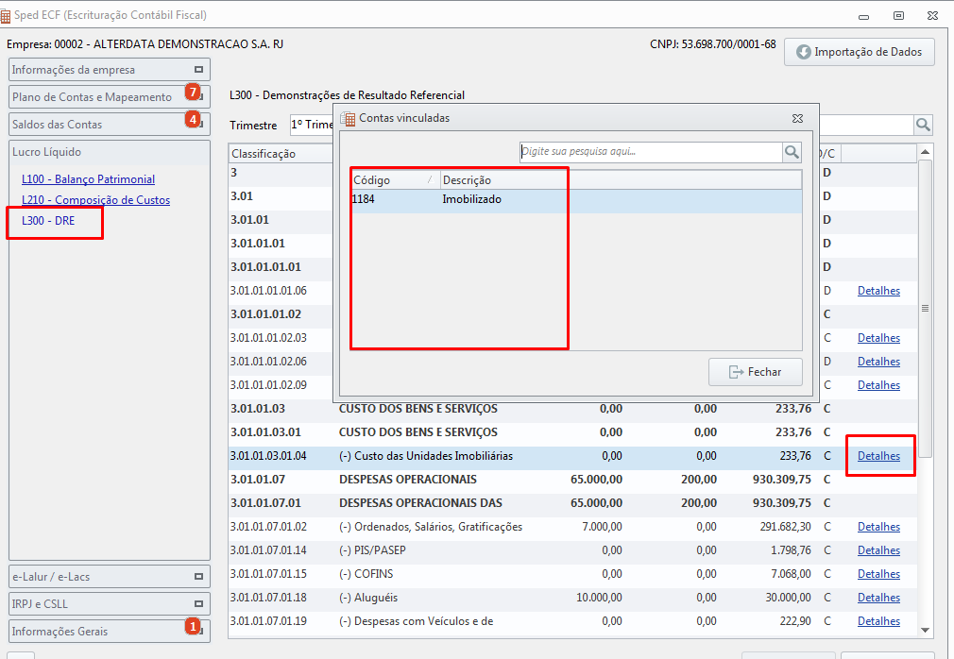Open Detalhes for row 3.01.01.01.02.03

(878, 338)
